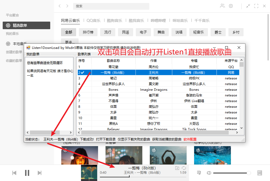
Task: Sort by the 来源平台 column header
Action: pyautogui.click(x=231, y=61)
